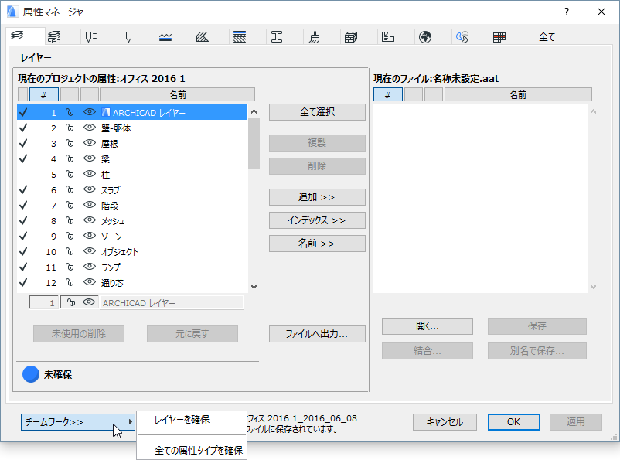Open the Composites tab icon
The width and height of the screenshot is (620, 460).
pos(240,37)
